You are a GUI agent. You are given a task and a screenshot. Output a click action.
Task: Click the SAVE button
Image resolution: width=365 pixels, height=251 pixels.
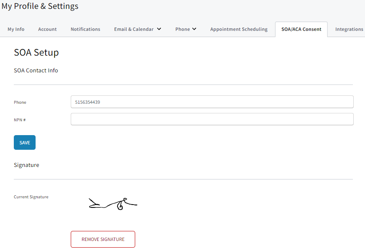24,142
